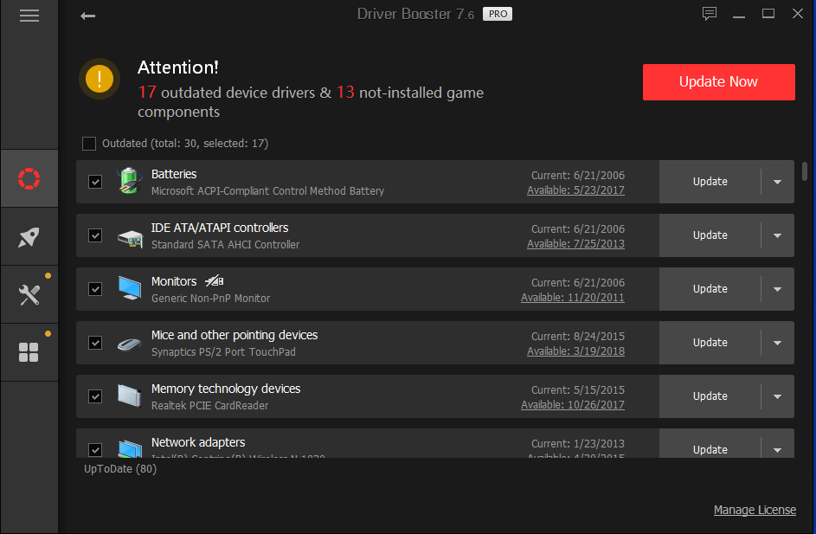Click the Outdated (total: 30, selected: 17) label
This screenshot has height=534, width=816.
[x=185, y=144]
